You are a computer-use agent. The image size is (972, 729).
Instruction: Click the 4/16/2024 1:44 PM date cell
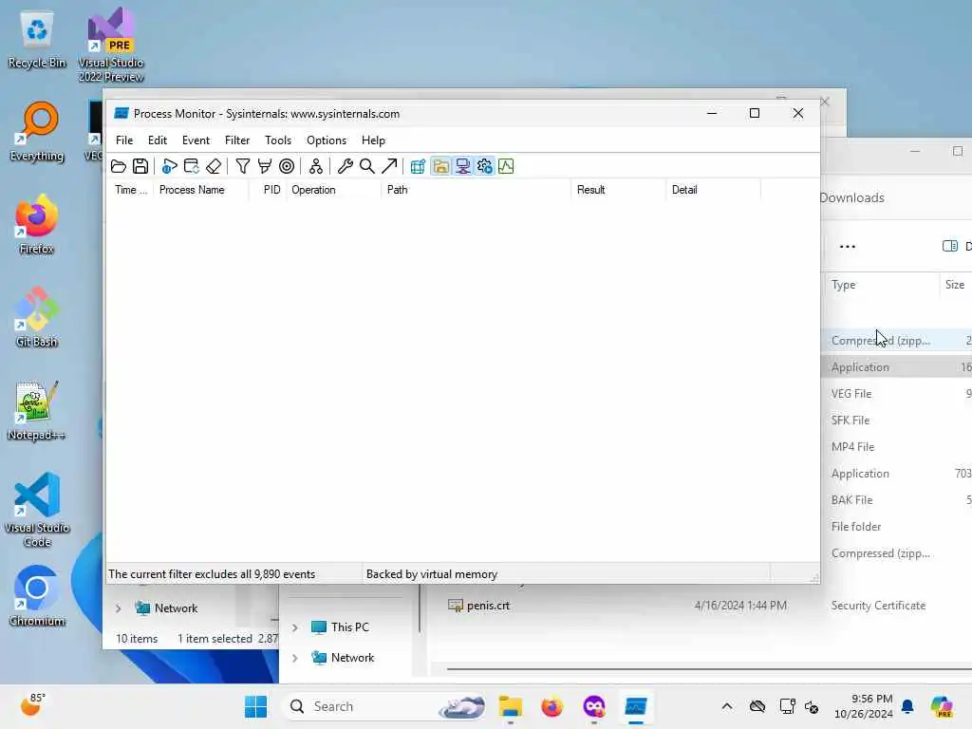740,606
